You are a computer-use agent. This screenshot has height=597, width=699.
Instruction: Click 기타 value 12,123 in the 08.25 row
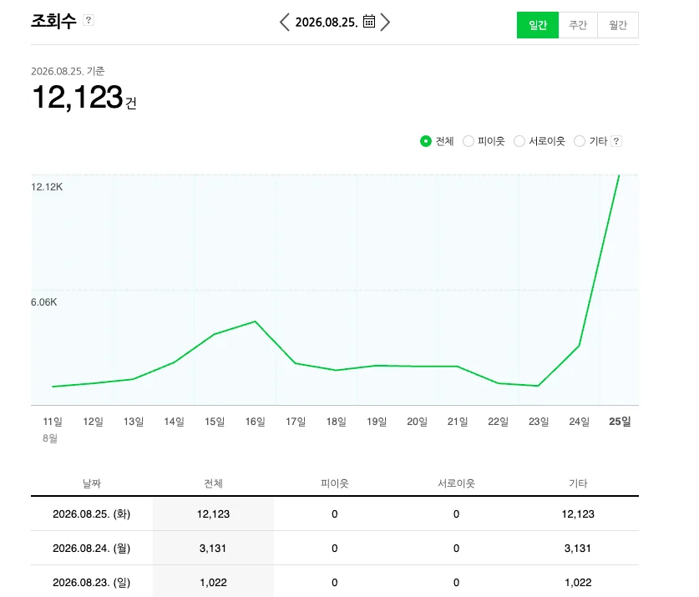[x=578, y=514]
